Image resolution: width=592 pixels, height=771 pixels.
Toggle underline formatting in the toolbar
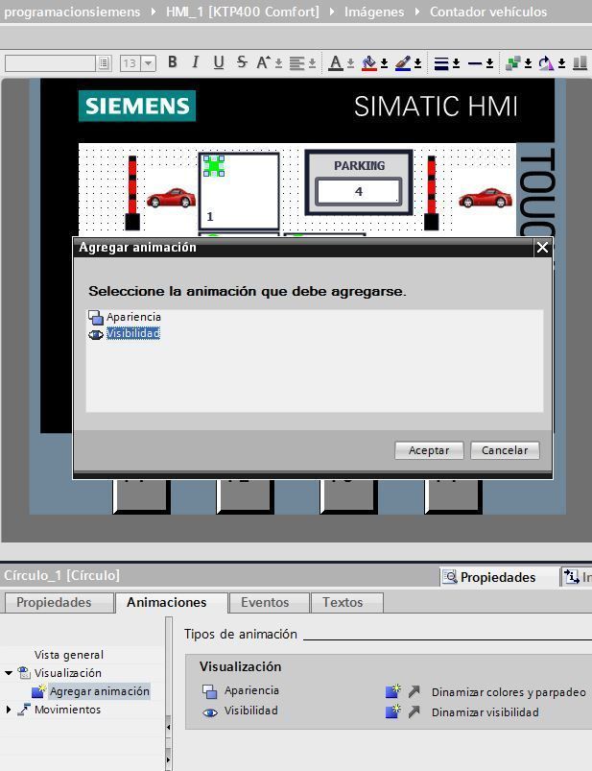[x=219, y=62]
